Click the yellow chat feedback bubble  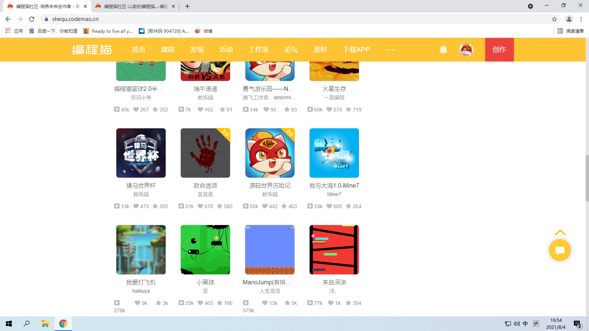click(x=560, y=250)
